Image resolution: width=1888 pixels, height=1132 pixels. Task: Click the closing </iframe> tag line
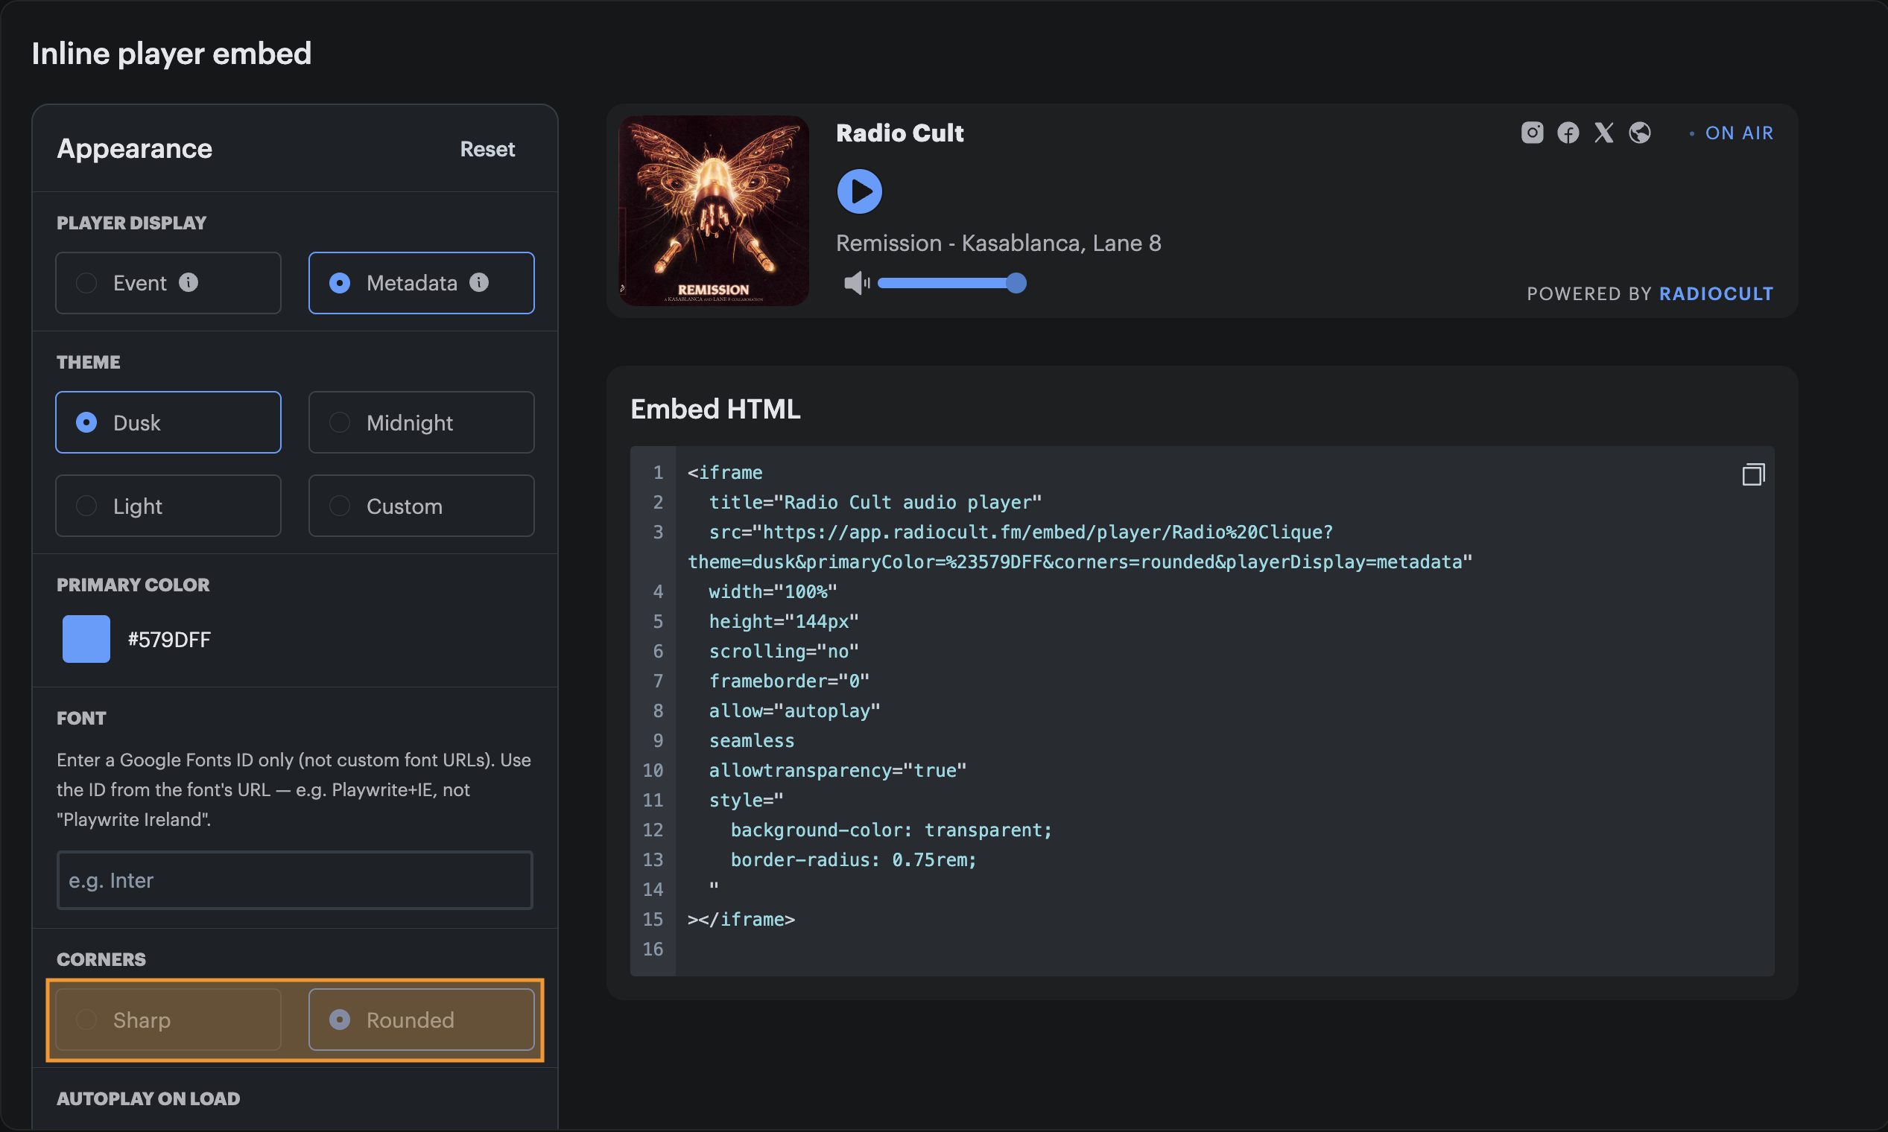point(741,918)
